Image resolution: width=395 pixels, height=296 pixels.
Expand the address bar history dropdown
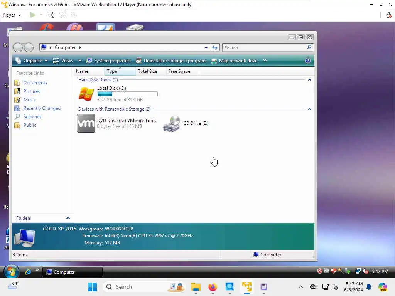click(x=206, y=47)
